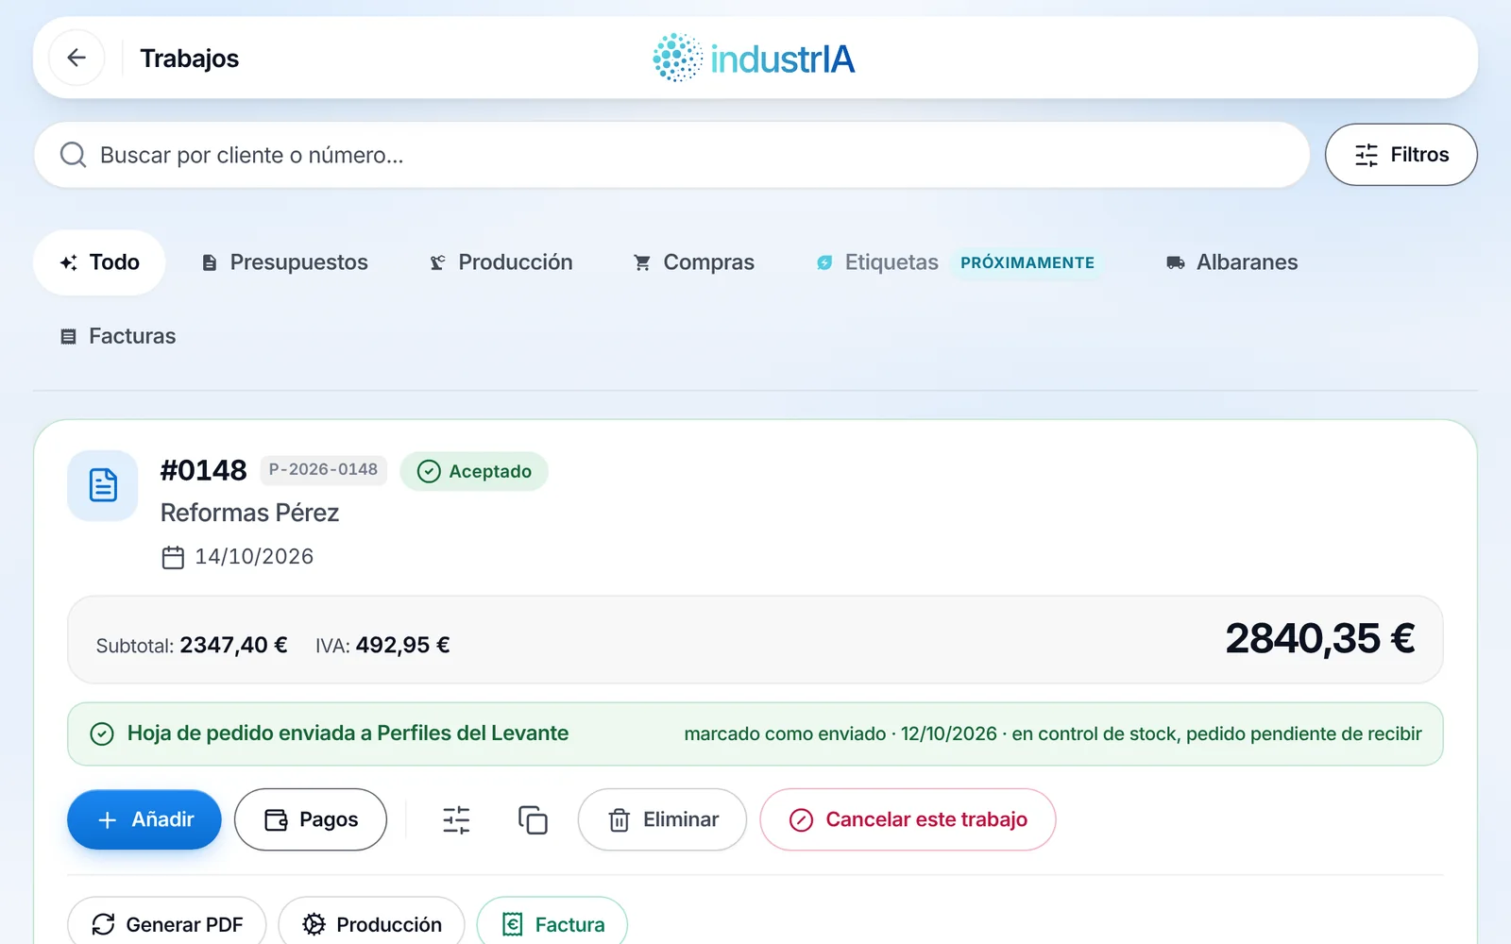1511x944 pixels.
Task: Click Cancelar este trabajo
Action: point(908,819)
